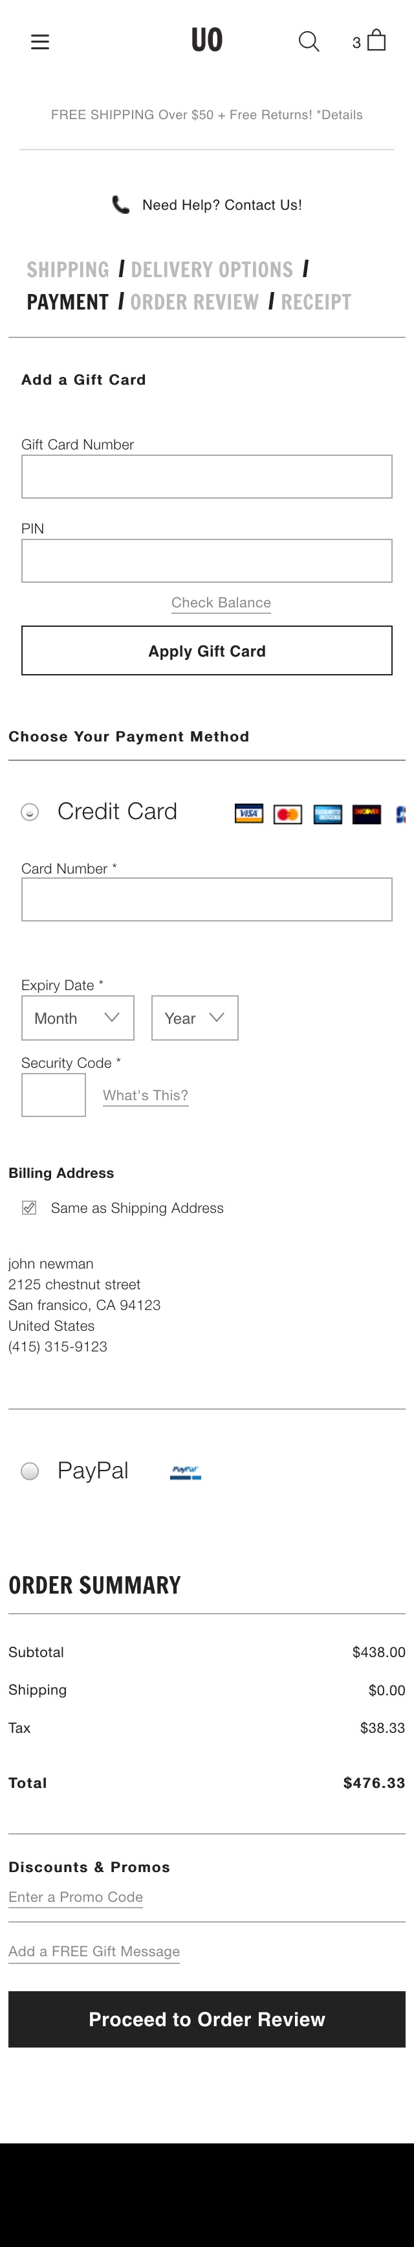This screenshot has height=2247, width=414.
Task: Open the expiry Year dropdown
Action: click(193, 1017)
